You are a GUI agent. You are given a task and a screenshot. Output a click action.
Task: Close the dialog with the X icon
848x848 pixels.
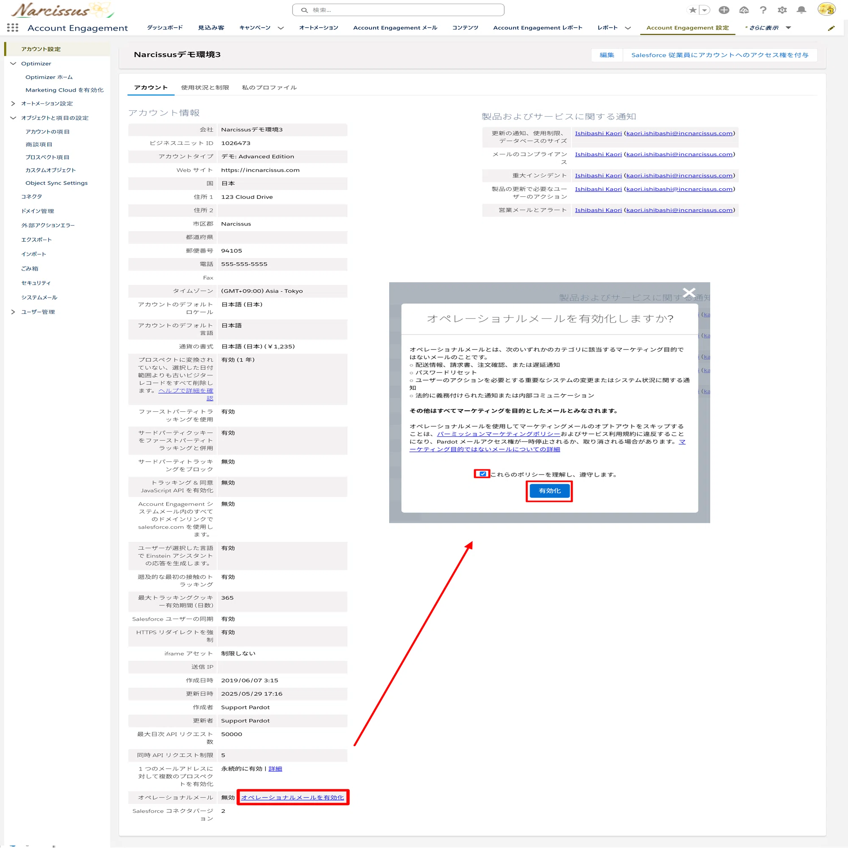pyautogui.click(x=689, y=292)
